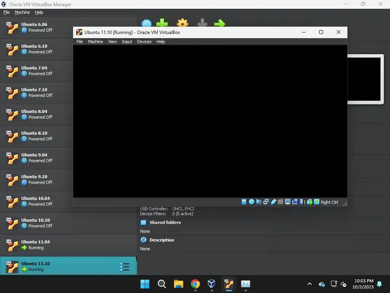Click the black VM guest display area
The image size is (390, 293).
(210, 121)
